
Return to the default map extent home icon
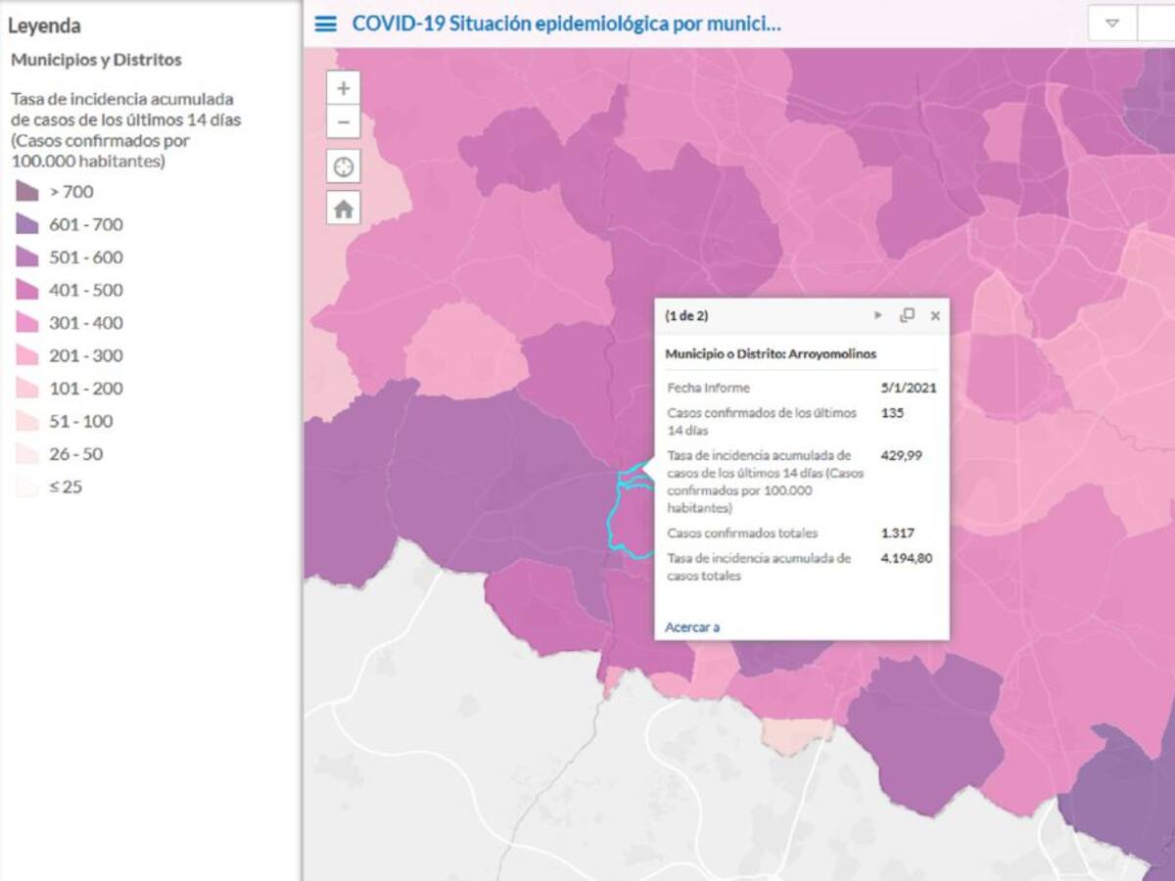(x=343, y=209)
